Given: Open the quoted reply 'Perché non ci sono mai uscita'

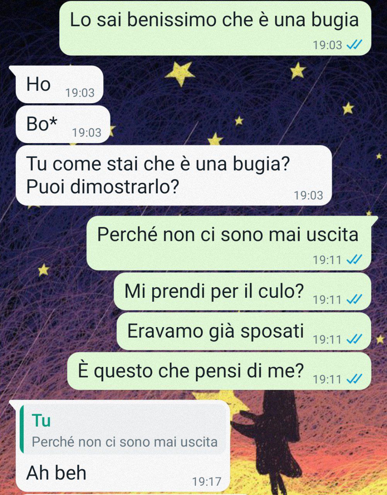Looking at the screenshot, I should coord(123,429).
